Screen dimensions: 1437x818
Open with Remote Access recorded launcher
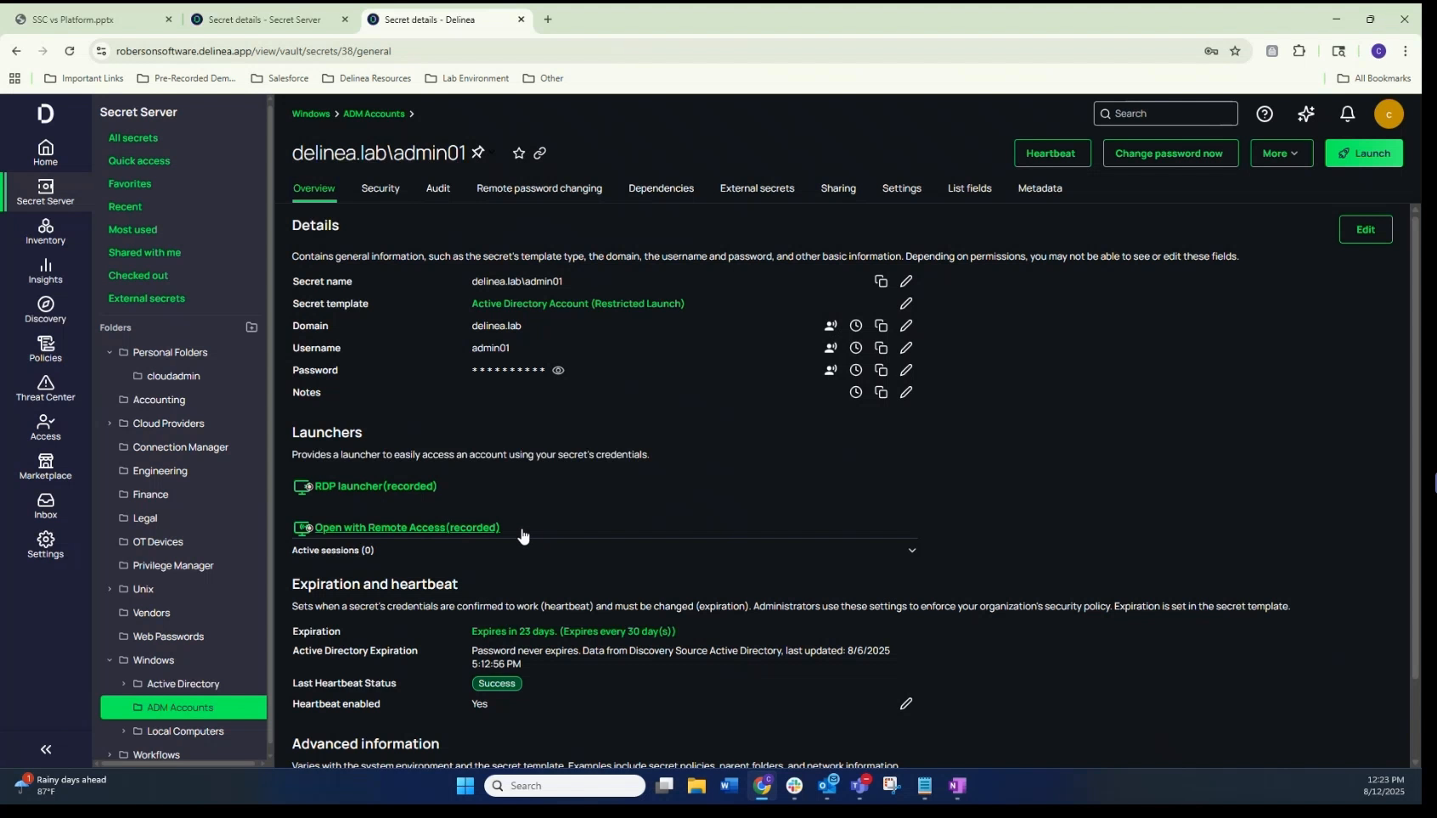(x=406, y=527)
